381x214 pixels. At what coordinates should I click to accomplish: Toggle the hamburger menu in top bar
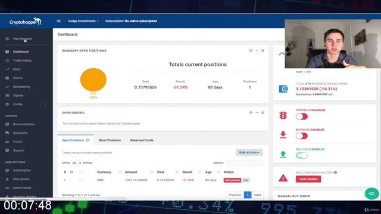[x=59, y=21]
